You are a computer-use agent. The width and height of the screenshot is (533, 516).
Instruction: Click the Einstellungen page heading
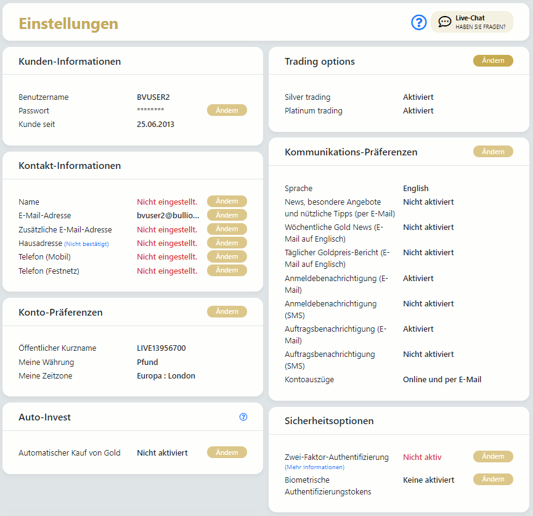click(x=68, y=23)
